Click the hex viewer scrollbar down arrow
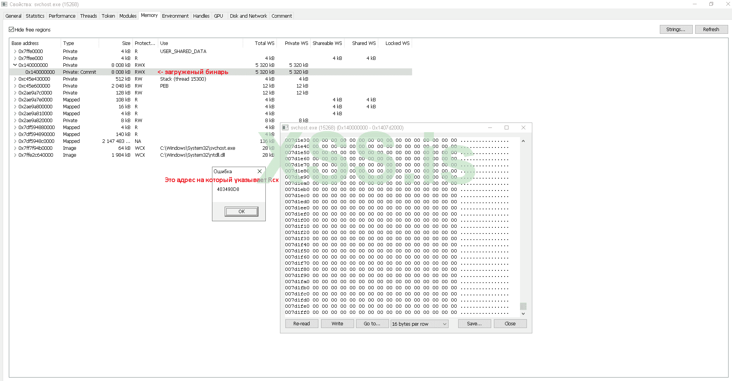 tap(523, 314)
